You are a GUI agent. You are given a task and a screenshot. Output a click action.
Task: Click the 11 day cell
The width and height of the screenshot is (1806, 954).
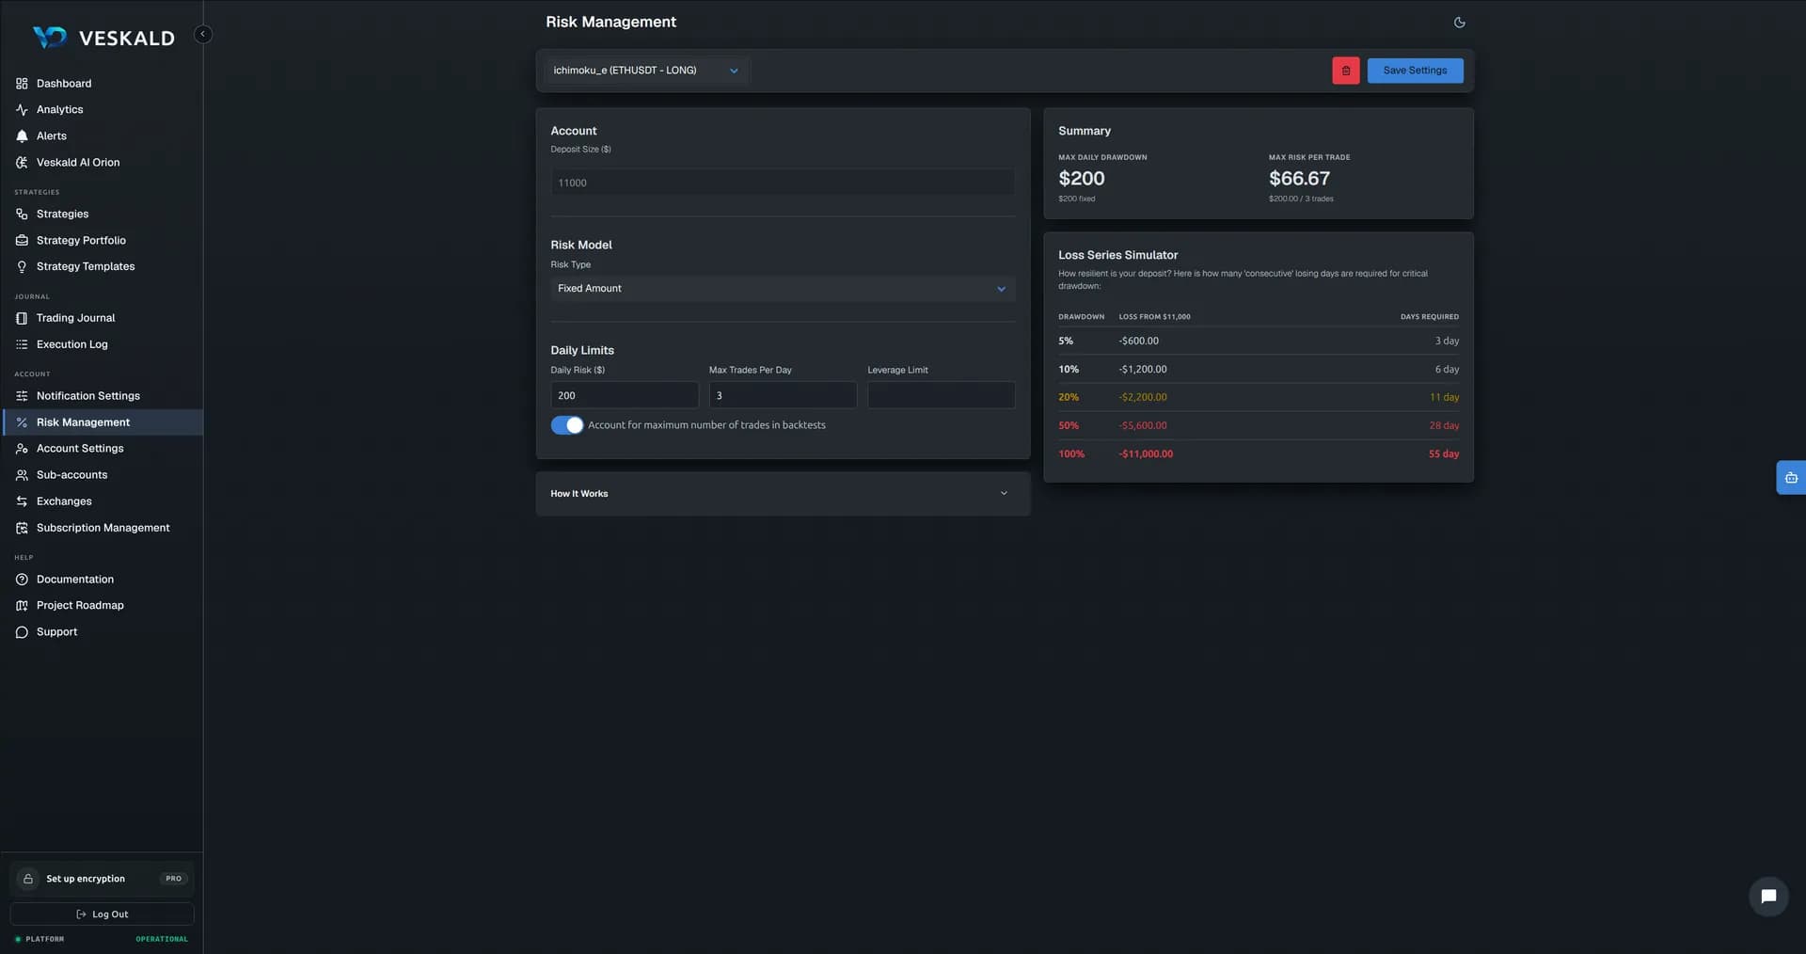(1445, 398)
